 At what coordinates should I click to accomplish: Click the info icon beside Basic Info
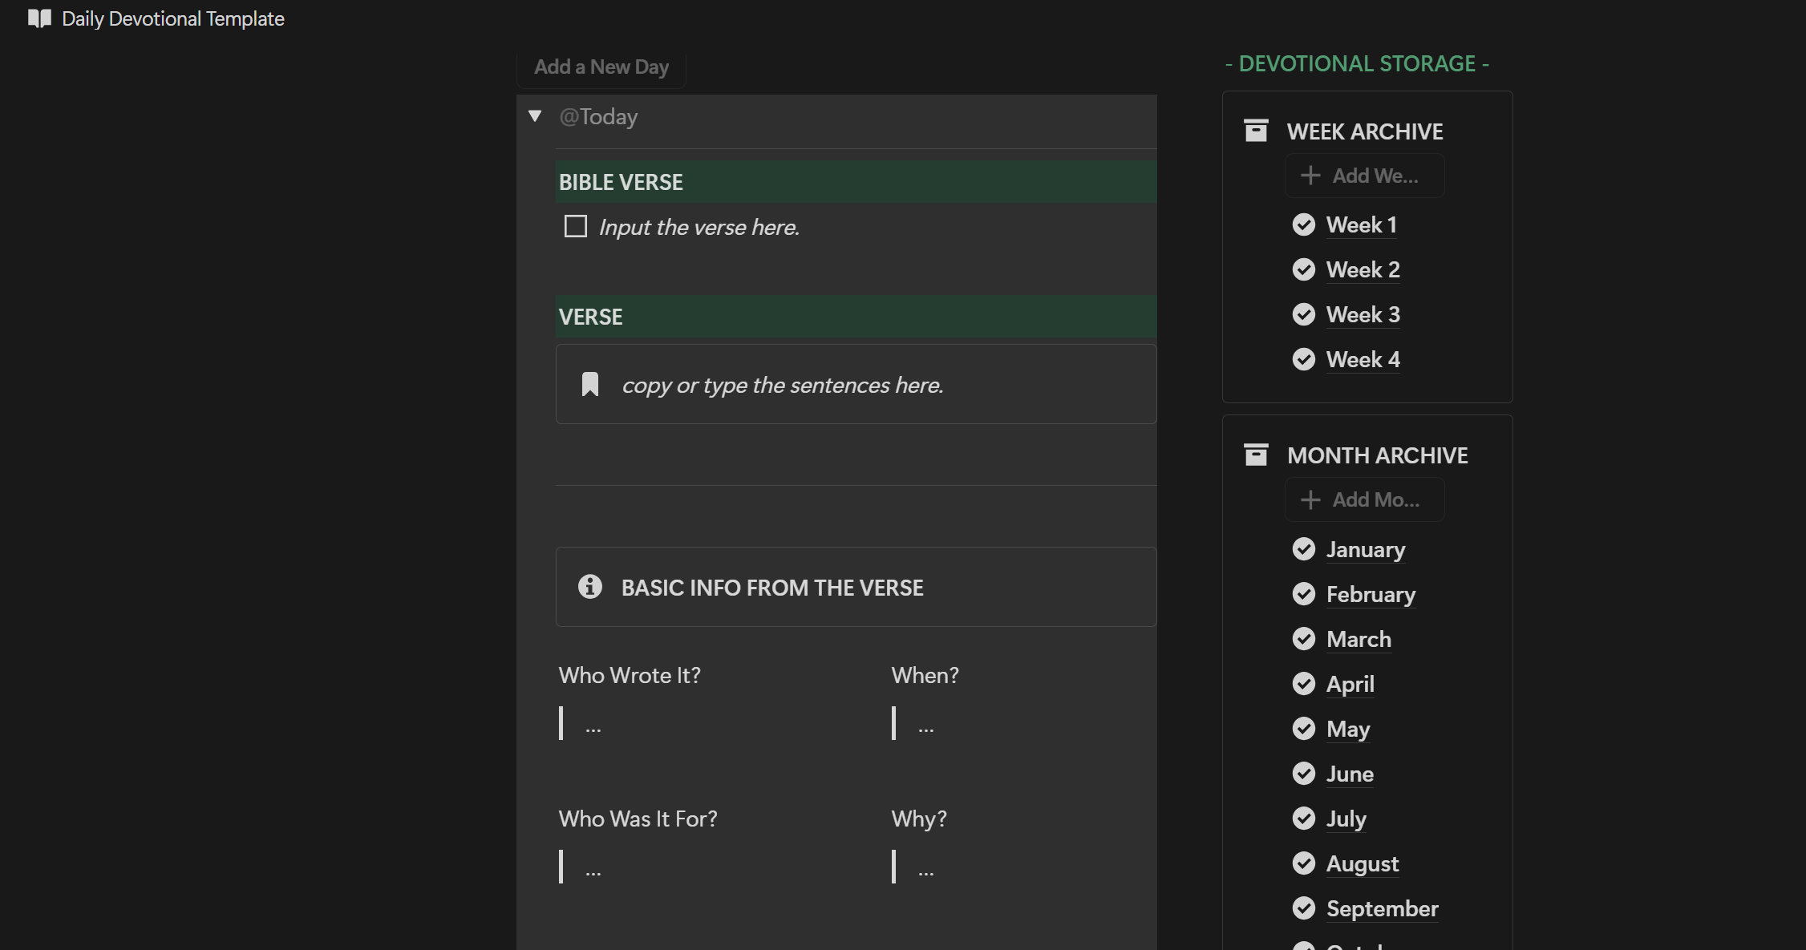pyautogui.click(x=590, y=587)
